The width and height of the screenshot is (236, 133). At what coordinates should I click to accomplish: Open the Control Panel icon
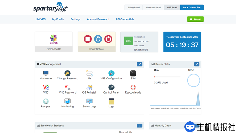tap(111, 87)
